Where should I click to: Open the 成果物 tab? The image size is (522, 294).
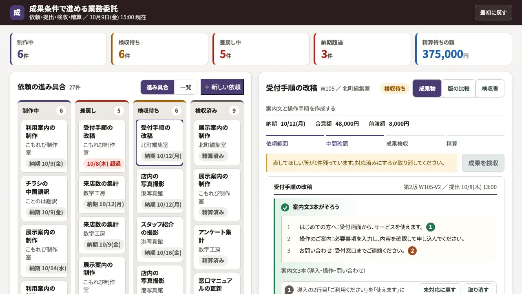point(427,88)
